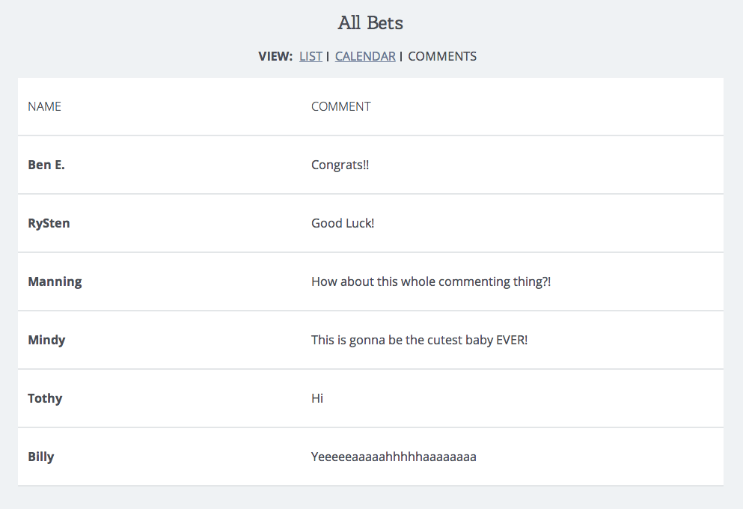
Task: Select the name RySten
Action: click(x=49, y=223)
